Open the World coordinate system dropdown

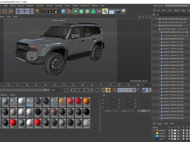click(111, 111)
